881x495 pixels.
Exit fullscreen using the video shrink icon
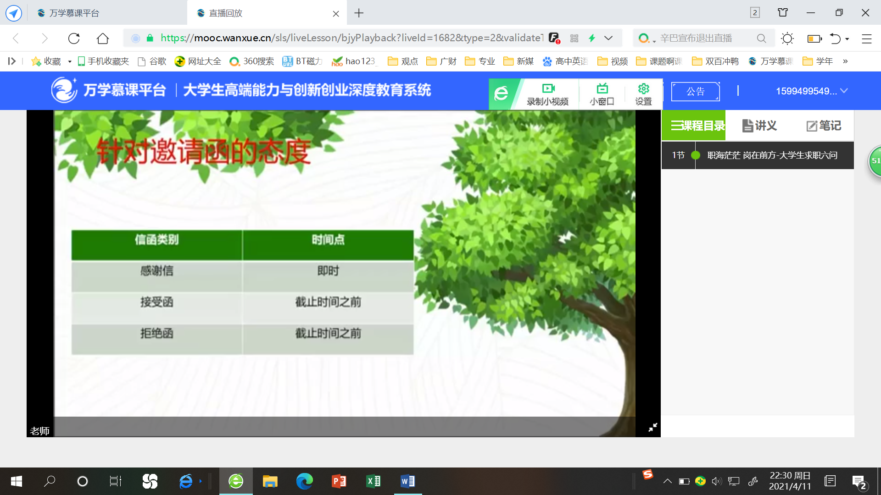point(652,427)
